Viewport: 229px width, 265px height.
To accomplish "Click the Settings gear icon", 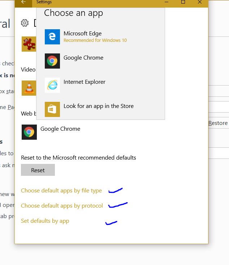I will [25, 23].
